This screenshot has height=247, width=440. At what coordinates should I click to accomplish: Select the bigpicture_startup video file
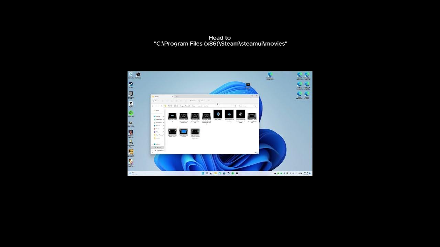coord(172,117)
